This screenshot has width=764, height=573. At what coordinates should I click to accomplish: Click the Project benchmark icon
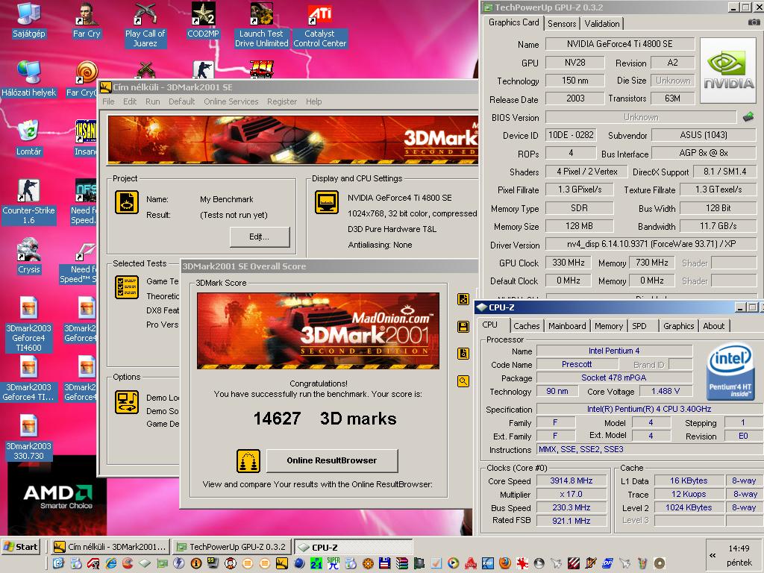click(x=127, y=202)
